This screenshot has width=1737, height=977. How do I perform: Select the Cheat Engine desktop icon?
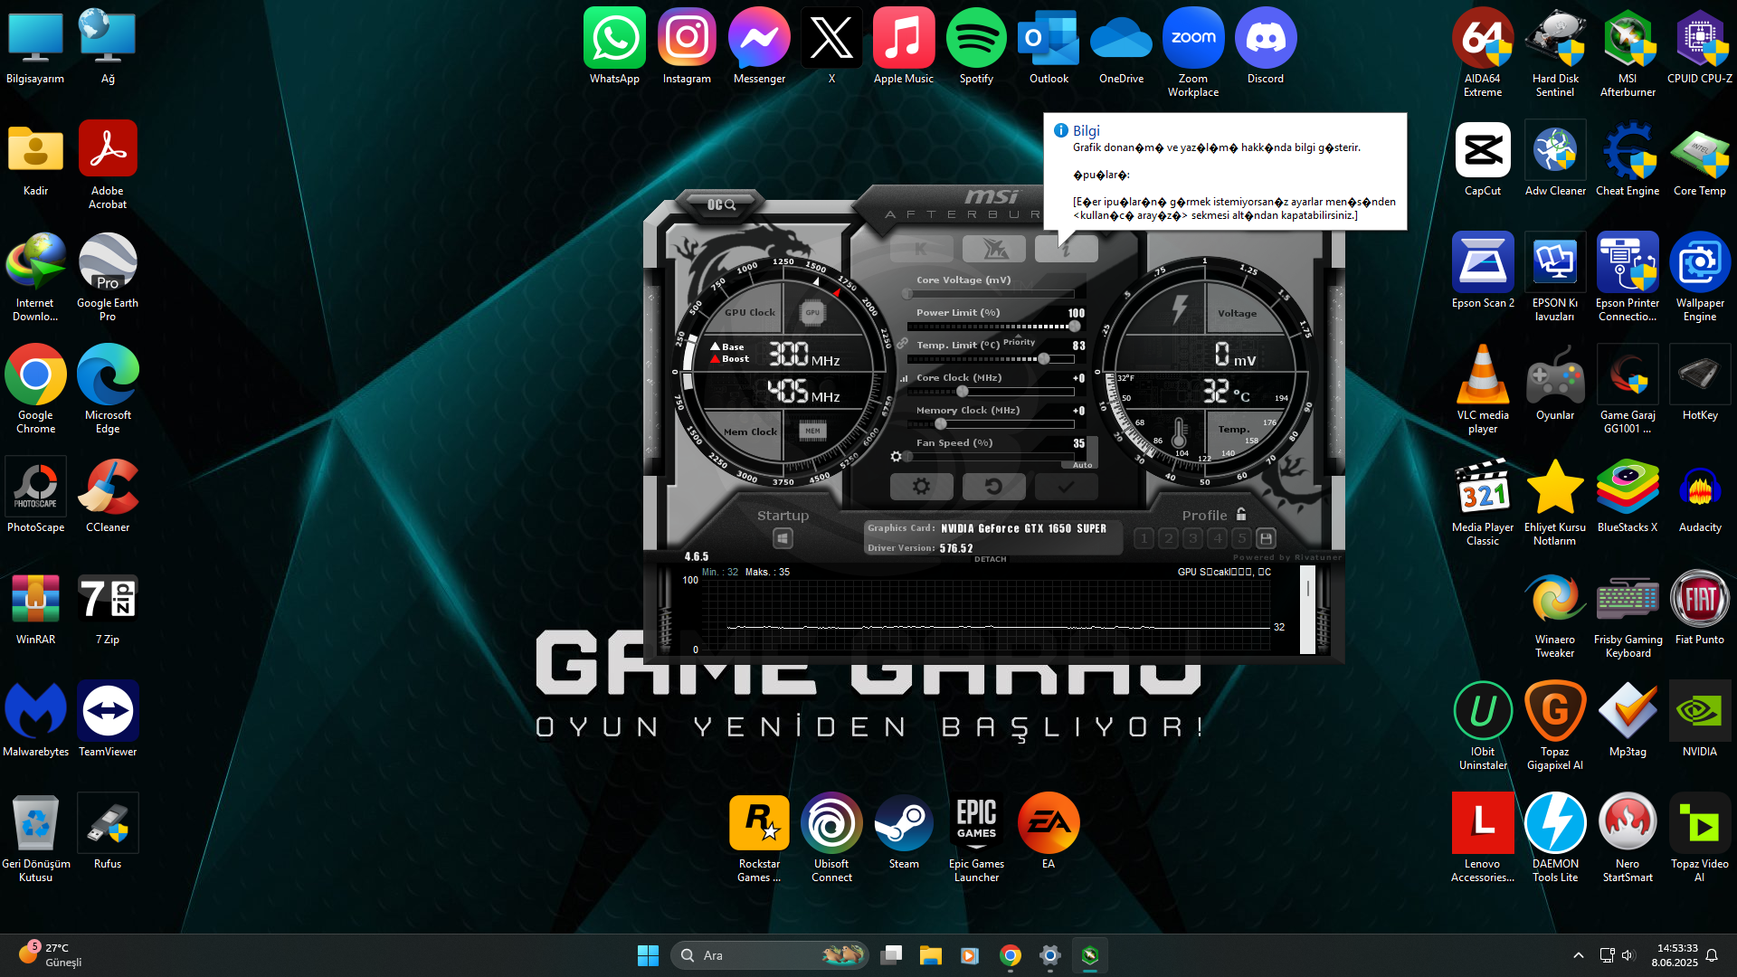tap(1628, 158)
